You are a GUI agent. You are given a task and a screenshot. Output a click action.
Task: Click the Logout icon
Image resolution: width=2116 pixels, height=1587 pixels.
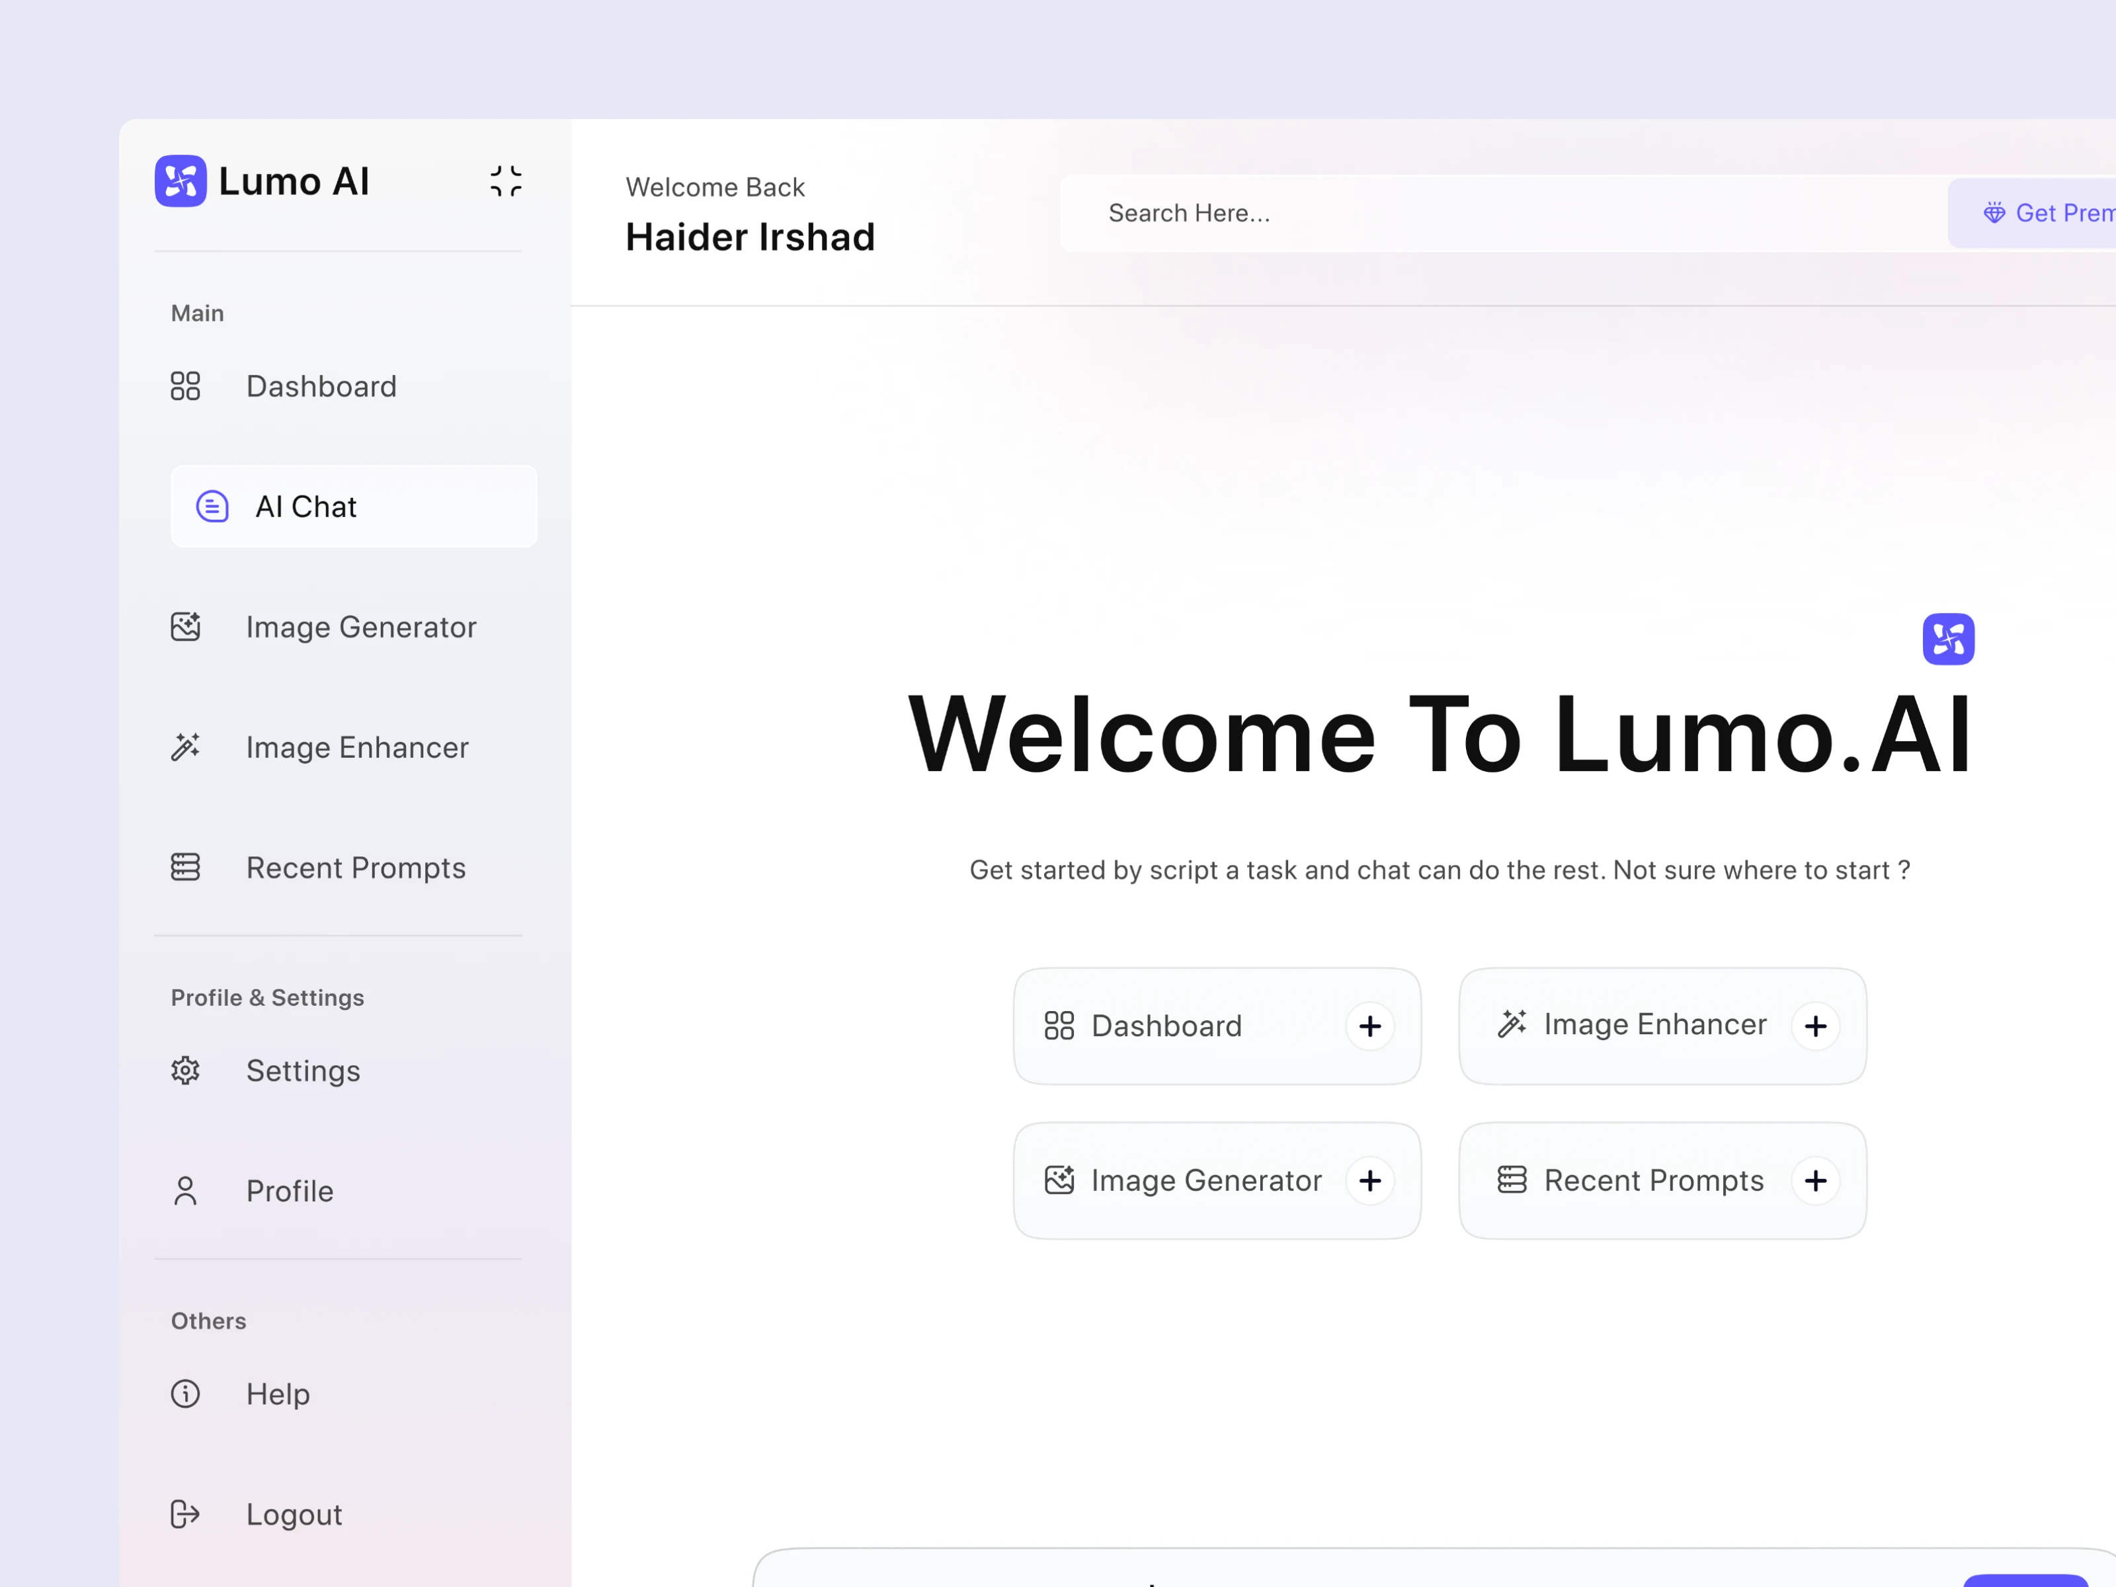coord(186,1514)
